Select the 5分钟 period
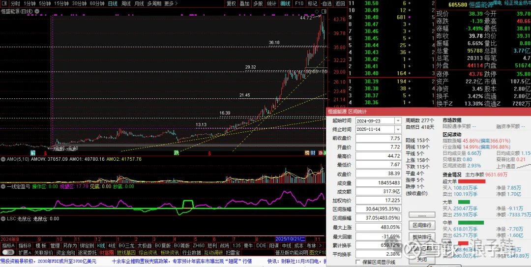Screen dimensions: 531x267 coord(45,4)
